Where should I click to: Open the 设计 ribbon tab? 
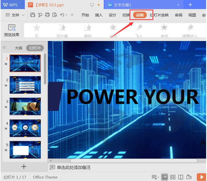pos(112,15)
